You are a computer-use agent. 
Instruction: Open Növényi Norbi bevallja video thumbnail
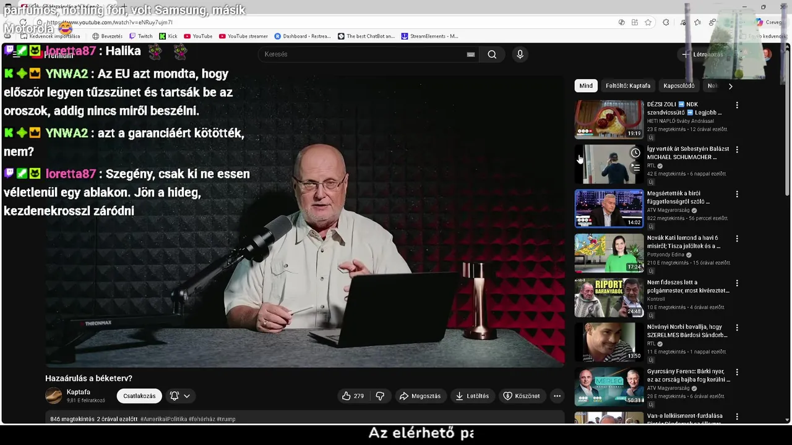point(609,342)
